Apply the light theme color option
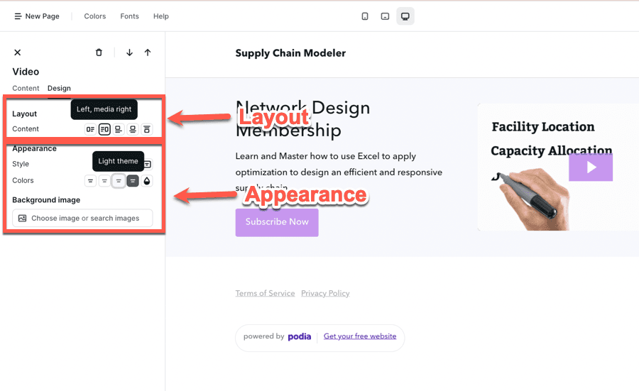The image size is (639, 391). coord(119,181)
